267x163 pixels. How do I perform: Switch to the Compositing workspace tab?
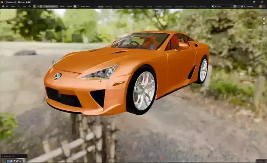point(179,7)
